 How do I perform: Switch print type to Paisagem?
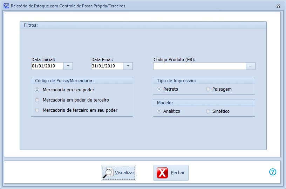(208, 89)
